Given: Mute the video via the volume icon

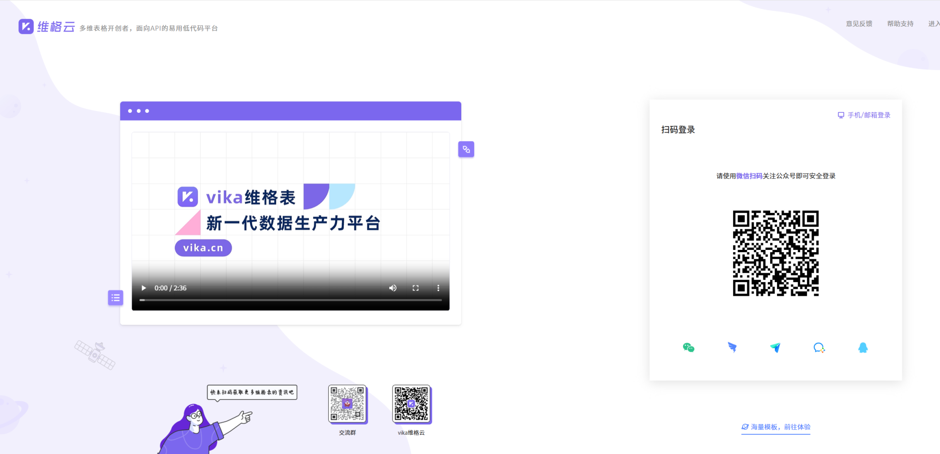Looking at the screenshot, I should 393,288.
